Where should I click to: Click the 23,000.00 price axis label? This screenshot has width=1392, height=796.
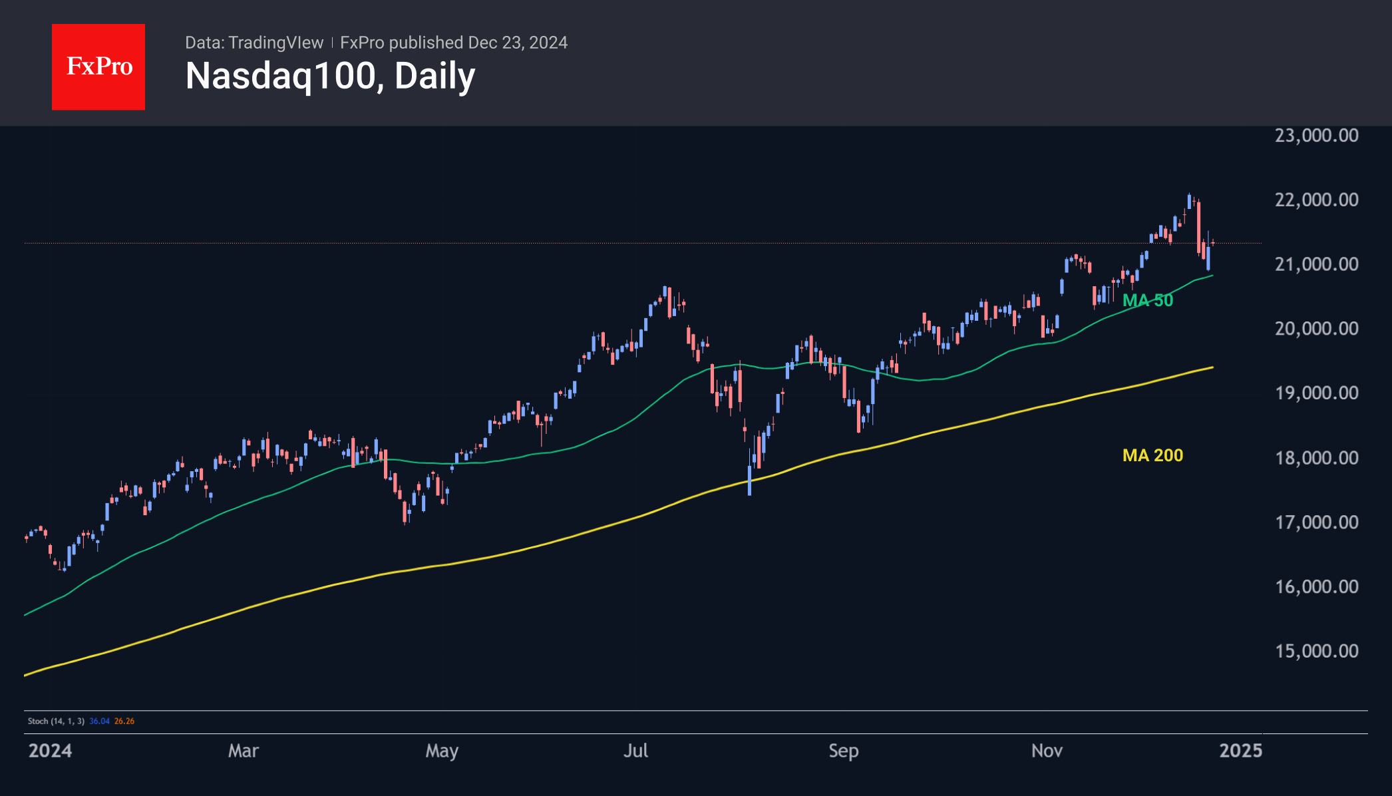[x=1316, y=135]
